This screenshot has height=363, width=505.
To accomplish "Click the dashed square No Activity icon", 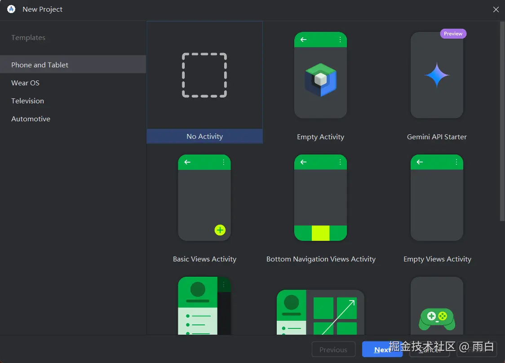I will coord(204,75).
